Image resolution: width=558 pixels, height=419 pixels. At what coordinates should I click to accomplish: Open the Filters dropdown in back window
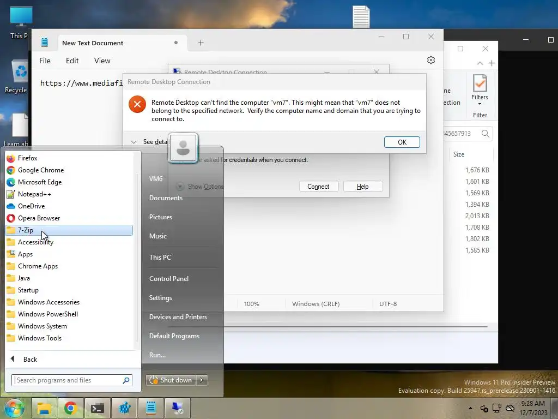tap(480, 89)
